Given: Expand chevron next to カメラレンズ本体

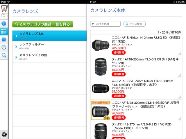Looking at the screenshot, I should 16,36.
